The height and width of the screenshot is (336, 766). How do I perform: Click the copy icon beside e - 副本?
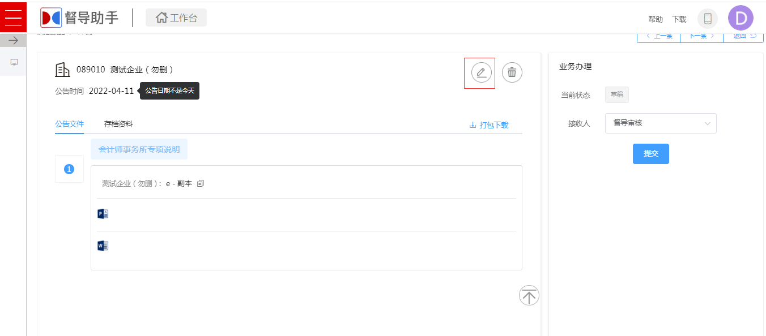(200, 183)
